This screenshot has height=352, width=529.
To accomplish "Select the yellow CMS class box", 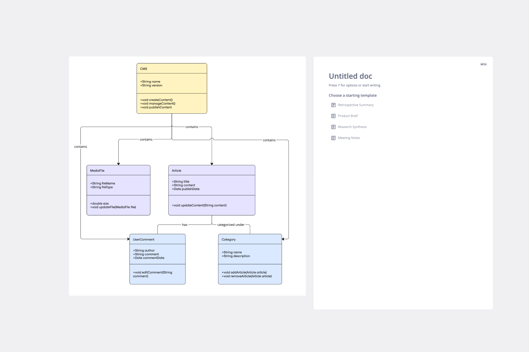I will click(x=172, y=89).
